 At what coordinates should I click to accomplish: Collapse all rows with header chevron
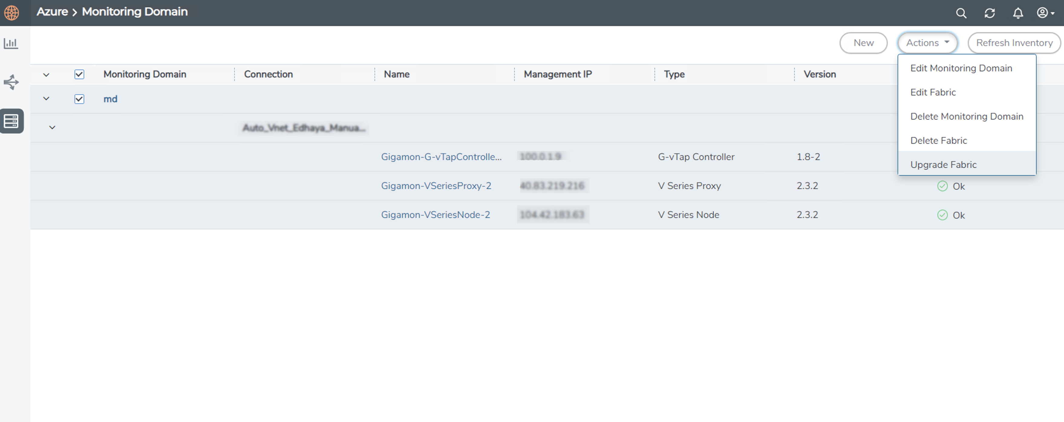tap(46, 75)
